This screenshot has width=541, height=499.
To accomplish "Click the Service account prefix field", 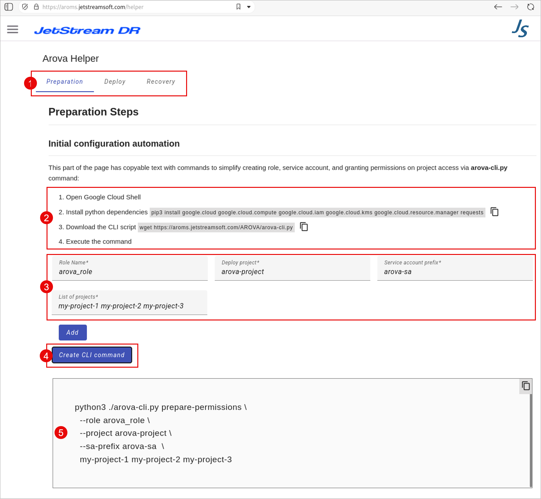I will 455,268.
